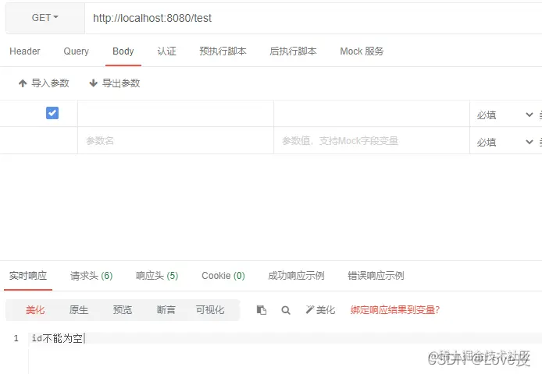Click the 绑定响应结果到变量? link

pos(395,310)
